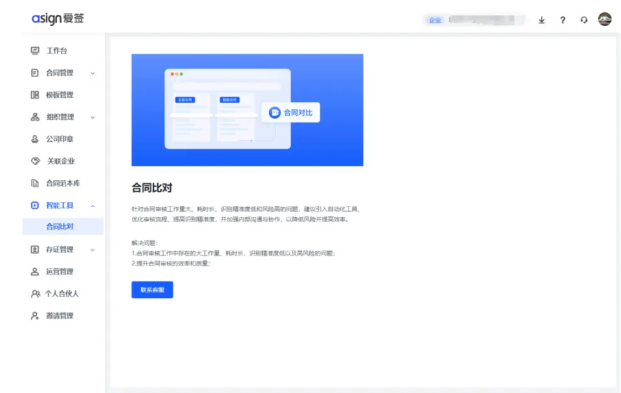Image resolution: width=621 pixels, height=393 pixels.
Task: Expand the 组织管理 submenu chevron
Action: point(93,117)
